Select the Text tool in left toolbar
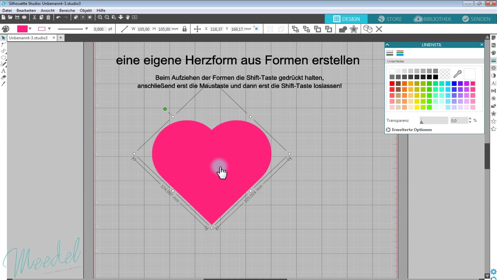The height and width of the screenshot is (280, 497). [3, 71]
